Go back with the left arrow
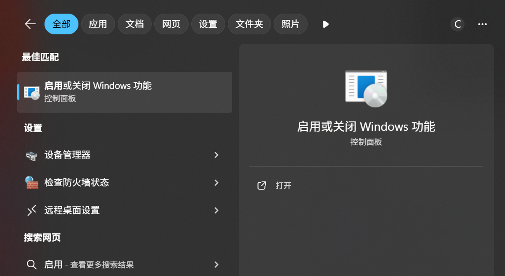 (x=30, y=24)
